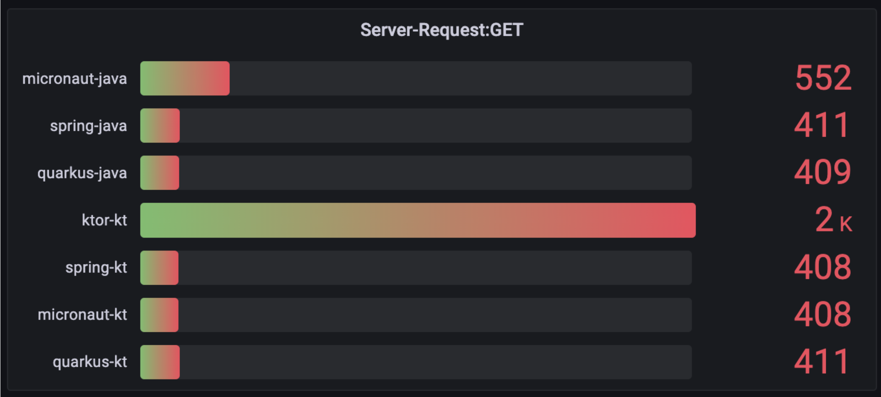Select the micronaut-java row label
This screenshot has width=881, height=397.
(75, 79)
